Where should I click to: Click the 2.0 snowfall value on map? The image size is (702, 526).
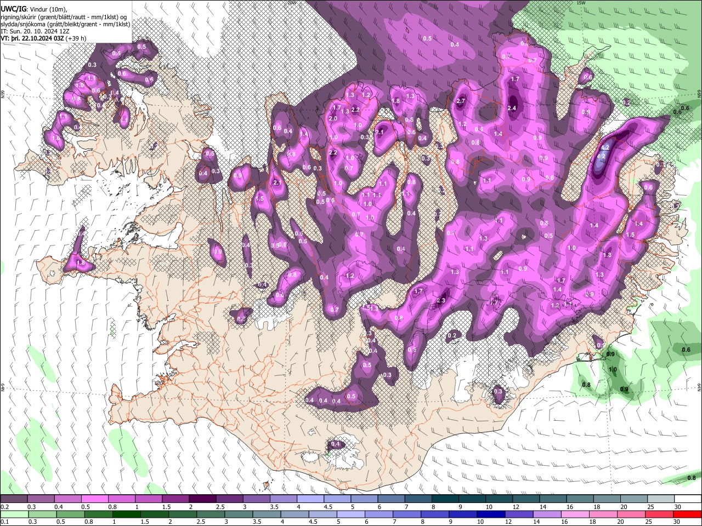point(333,118)
